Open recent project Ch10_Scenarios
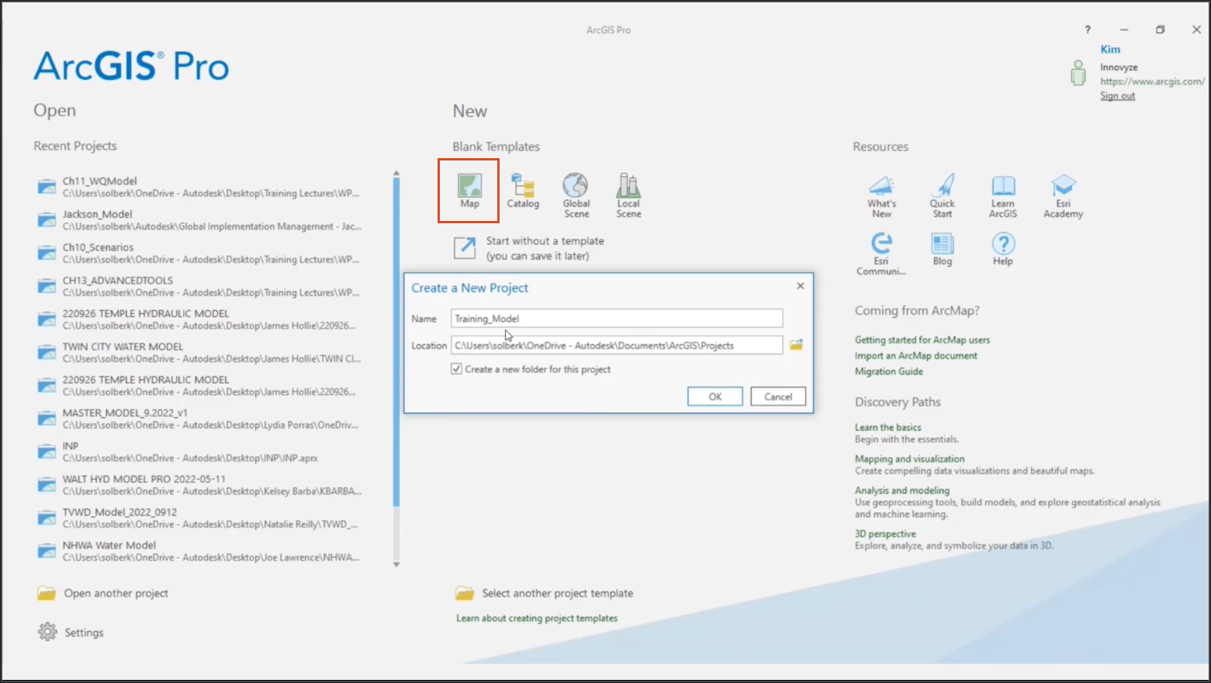The height and width of the screenshot is (683, 1211). [199, 253]
